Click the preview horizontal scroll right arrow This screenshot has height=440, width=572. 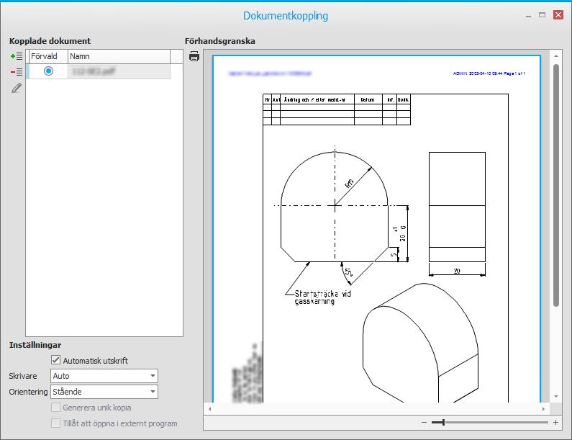click(543, 409)
